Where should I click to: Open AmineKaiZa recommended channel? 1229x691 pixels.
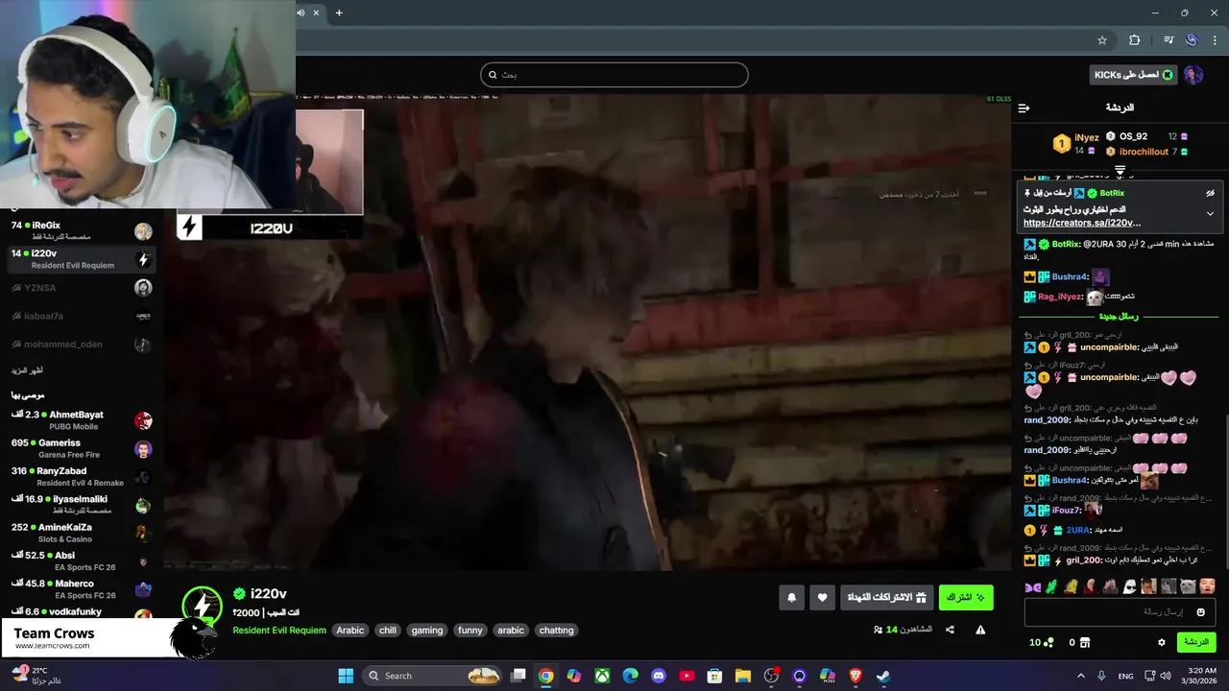point(82,533)
